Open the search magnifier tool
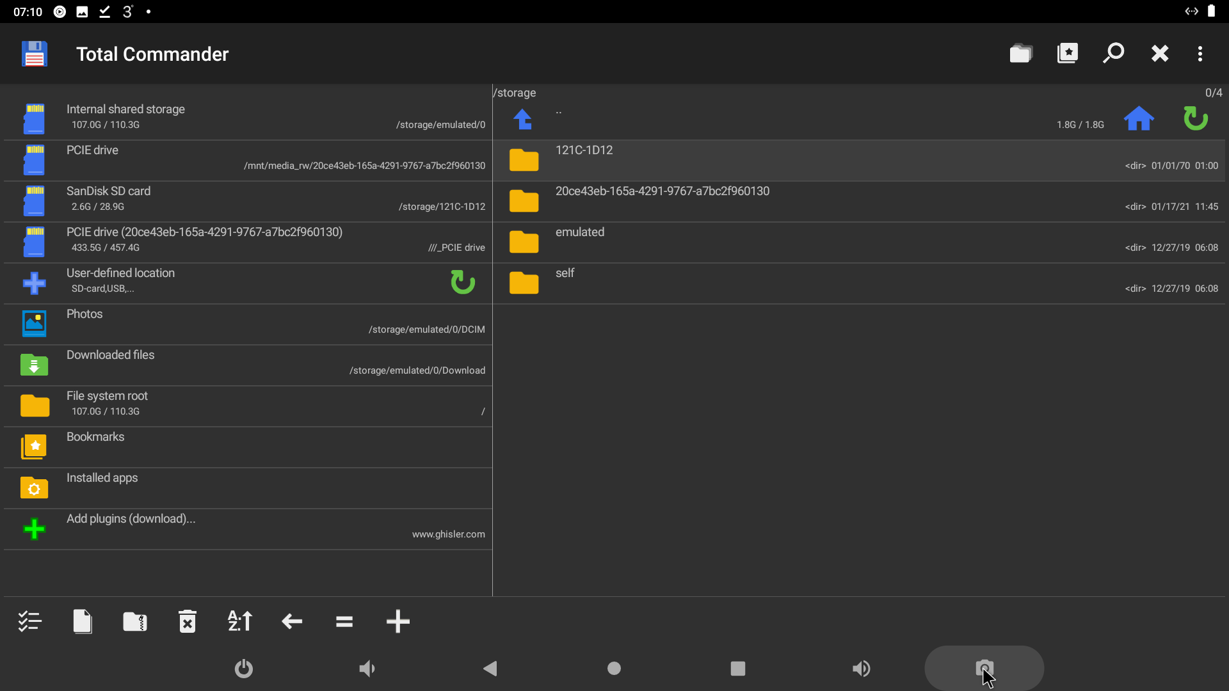This screenshot has height=691, width=1229. (1114, 54)
